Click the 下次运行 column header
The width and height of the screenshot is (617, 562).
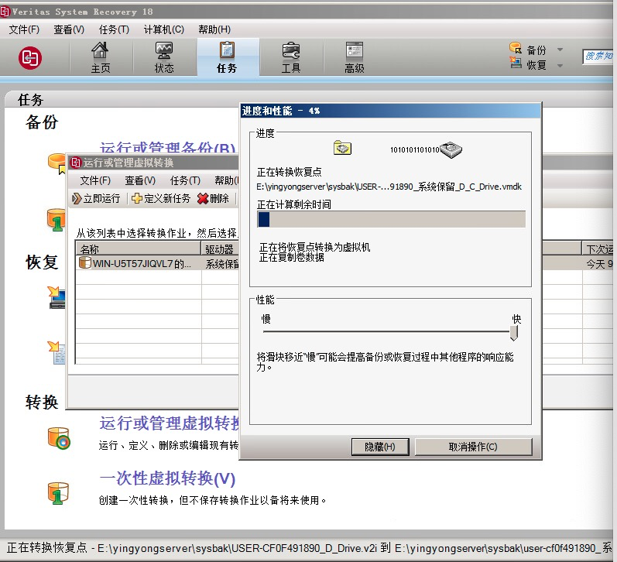coord(599,249)
